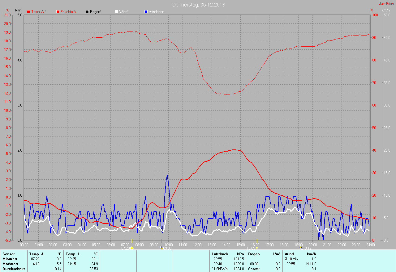The image size is (396, 272).
Task: Click the Durchschnitt row label
Action: 13,269
